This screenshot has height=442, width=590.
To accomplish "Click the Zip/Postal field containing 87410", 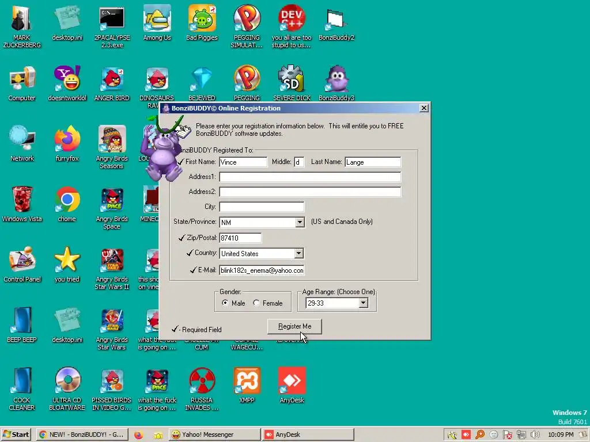I will point(240,238).
